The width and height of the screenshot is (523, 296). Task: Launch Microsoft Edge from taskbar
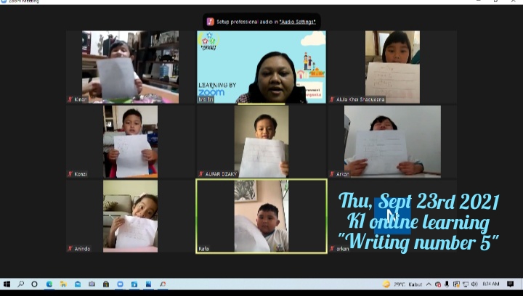[49, 284]
